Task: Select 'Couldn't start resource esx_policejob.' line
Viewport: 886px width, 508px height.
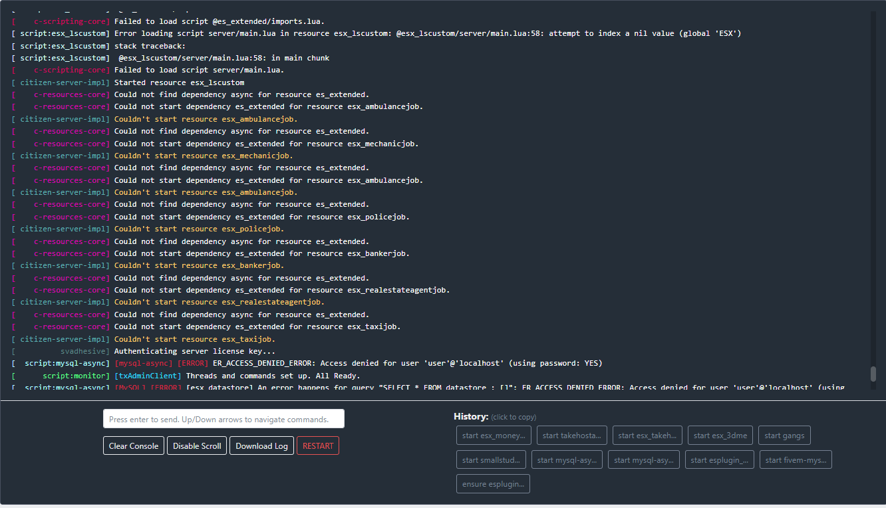Action: (x=199, y=229)
